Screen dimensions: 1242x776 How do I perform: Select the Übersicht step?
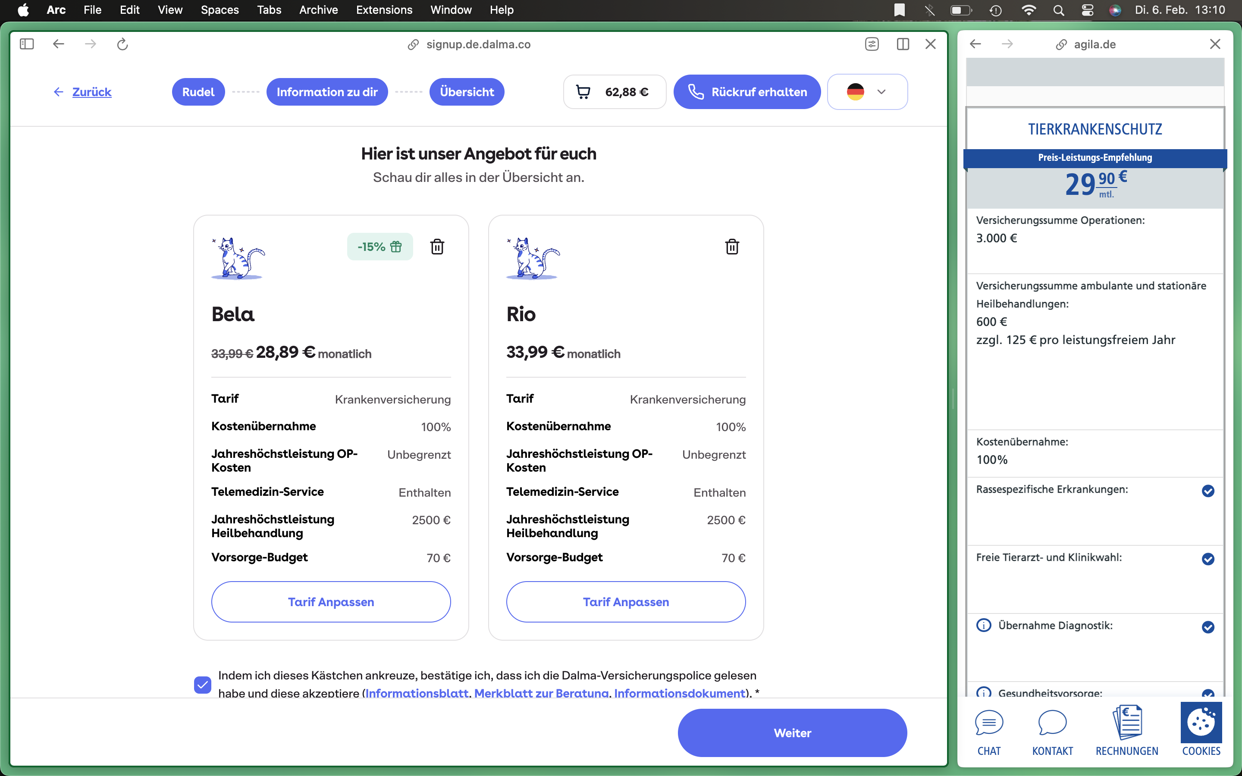tap(467, 92)
